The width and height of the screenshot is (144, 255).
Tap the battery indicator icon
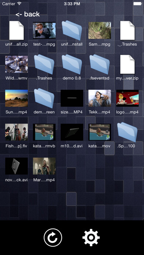coord(137,4)
